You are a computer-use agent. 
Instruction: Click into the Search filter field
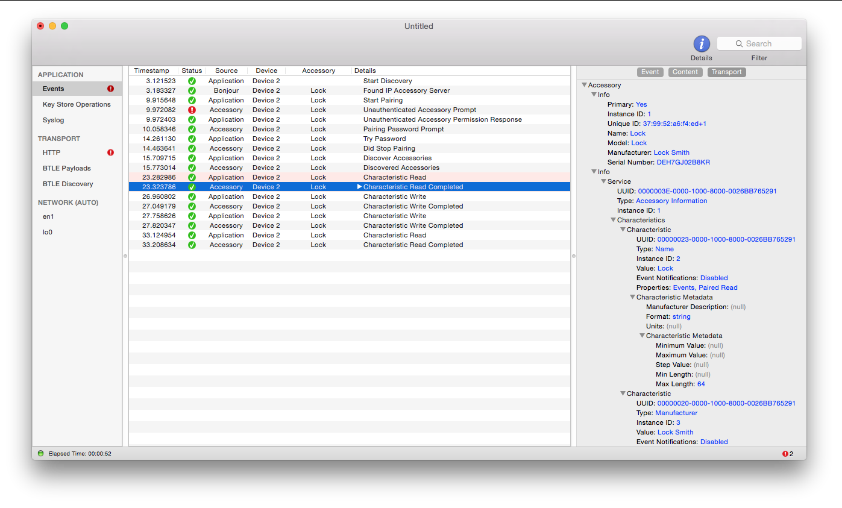pos(759,43)
